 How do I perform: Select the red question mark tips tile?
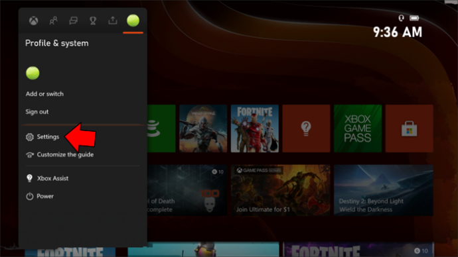coord(306,128)
